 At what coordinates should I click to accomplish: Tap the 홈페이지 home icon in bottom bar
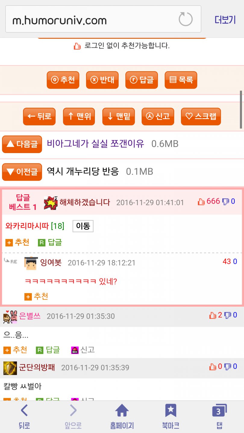pyautogui.click(x=122, y=417)
